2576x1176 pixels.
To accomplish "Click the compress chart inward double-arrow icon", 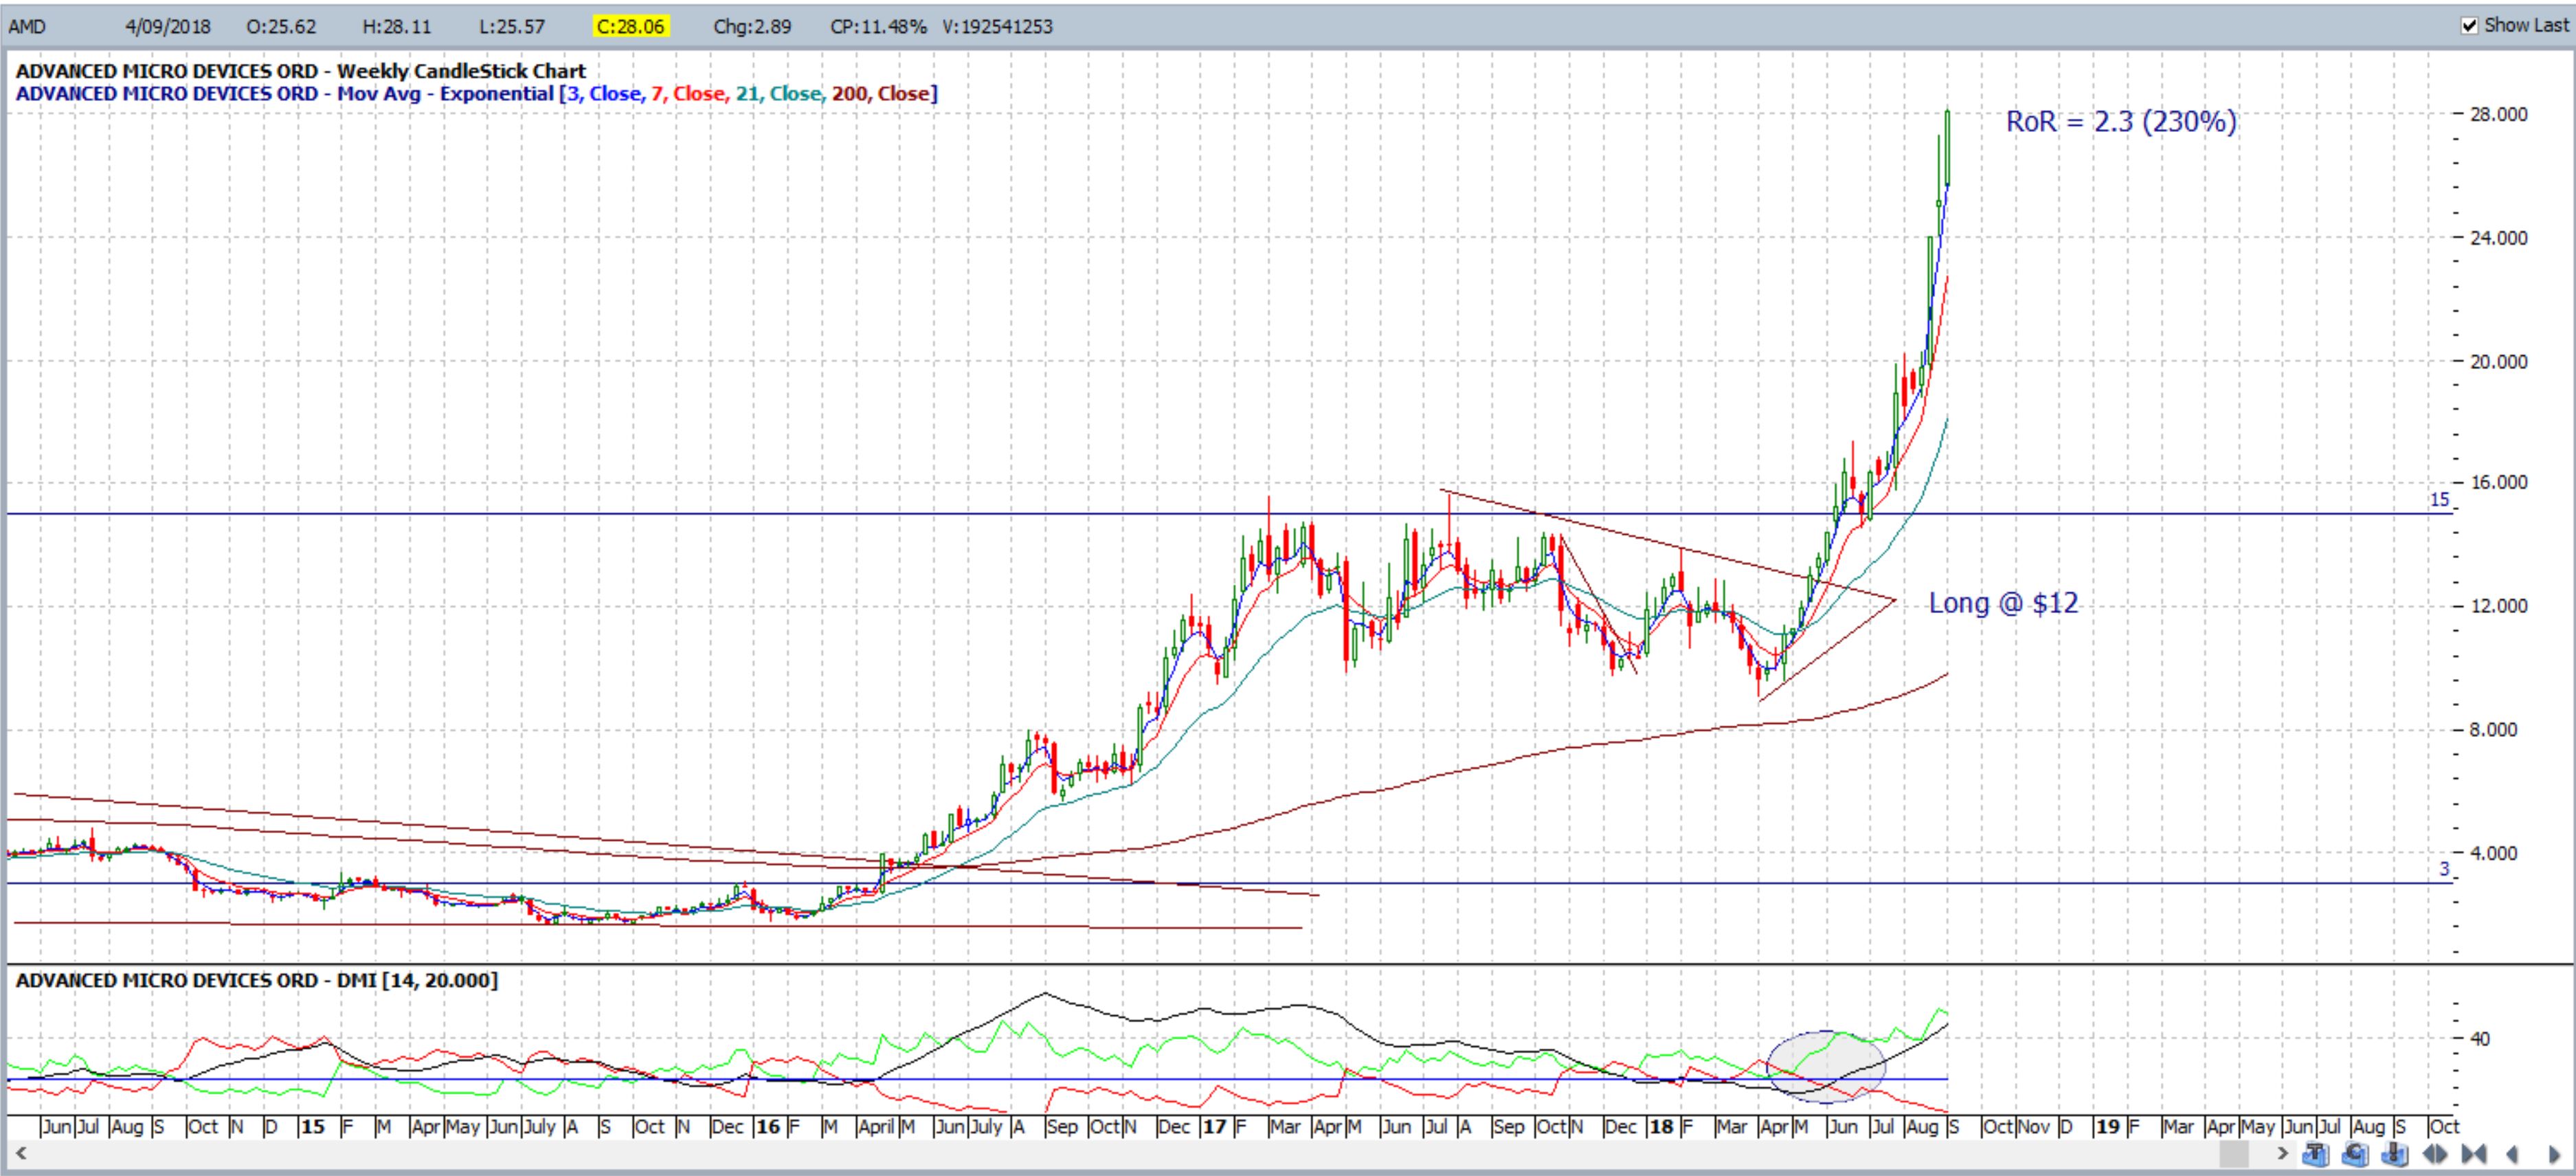I will tap(2474, 1154).
